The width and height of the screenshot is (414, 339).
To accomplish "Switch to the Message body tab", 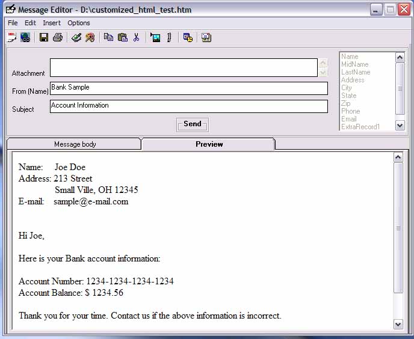I will 75,144.
